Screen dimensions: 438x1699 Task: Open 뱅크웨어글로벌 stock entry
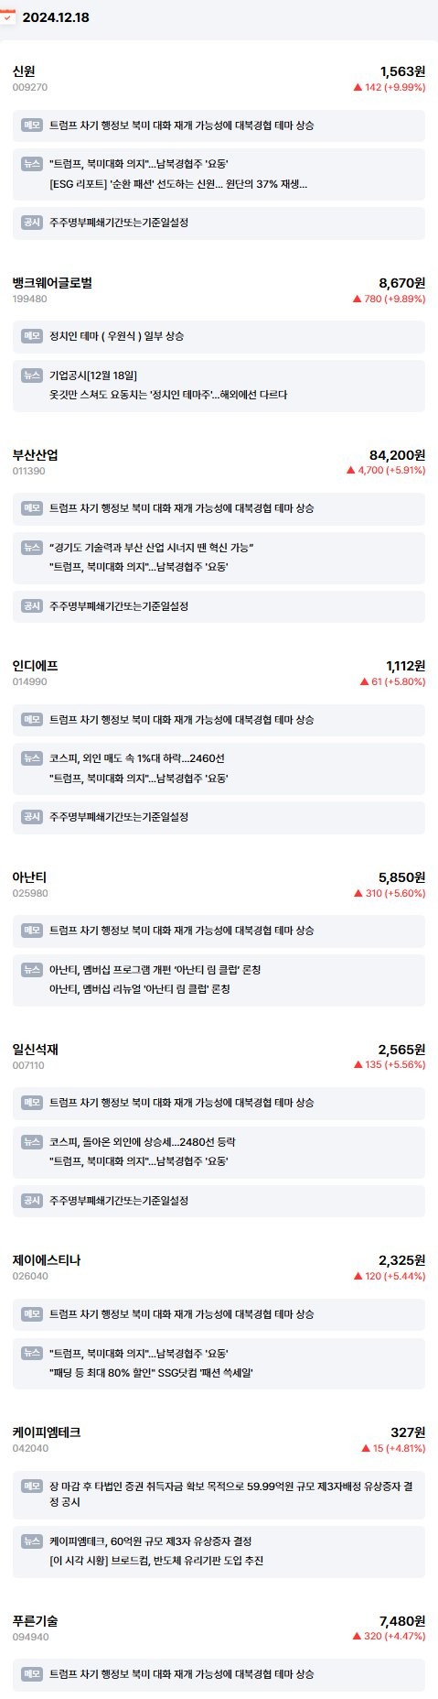point(52,282)
